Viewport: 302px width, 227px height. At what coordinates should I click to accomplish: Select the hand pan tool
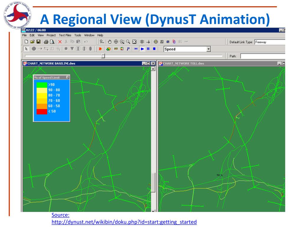110,42
